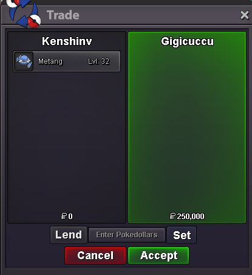Click the Gigicuccu player name header

(187, 41)
